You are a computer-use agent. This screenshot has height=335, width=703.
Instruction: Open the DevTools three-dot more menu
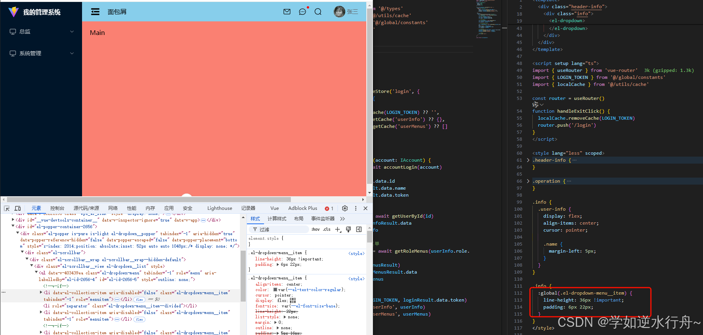[x=355, y=208]
